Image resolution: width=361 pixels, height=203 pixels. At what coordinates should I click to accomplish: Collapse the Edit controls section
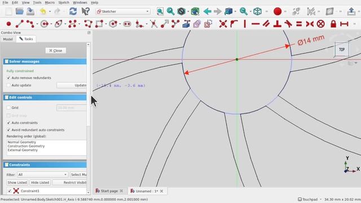[x=45, y=98]
